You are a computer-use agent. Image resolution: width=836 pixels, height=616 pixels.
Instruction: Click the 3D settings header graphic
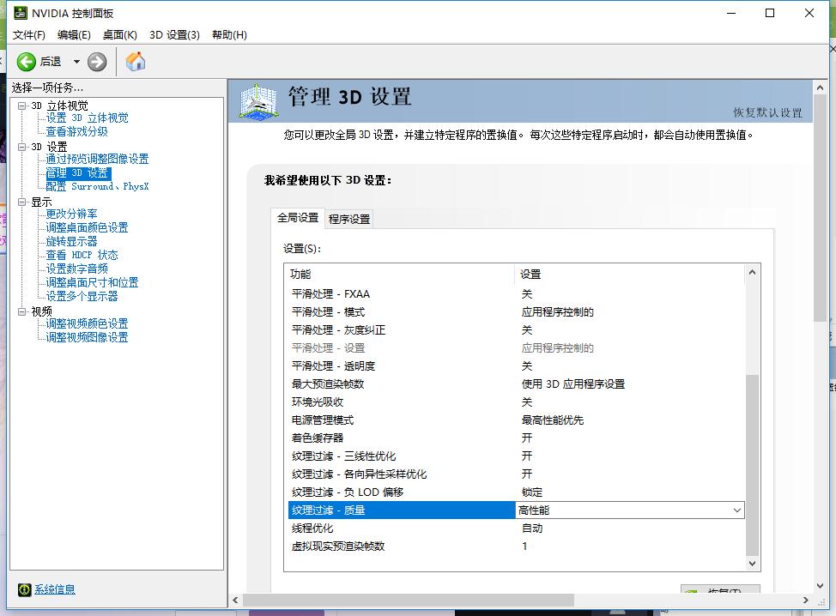[x=258, y=101]
